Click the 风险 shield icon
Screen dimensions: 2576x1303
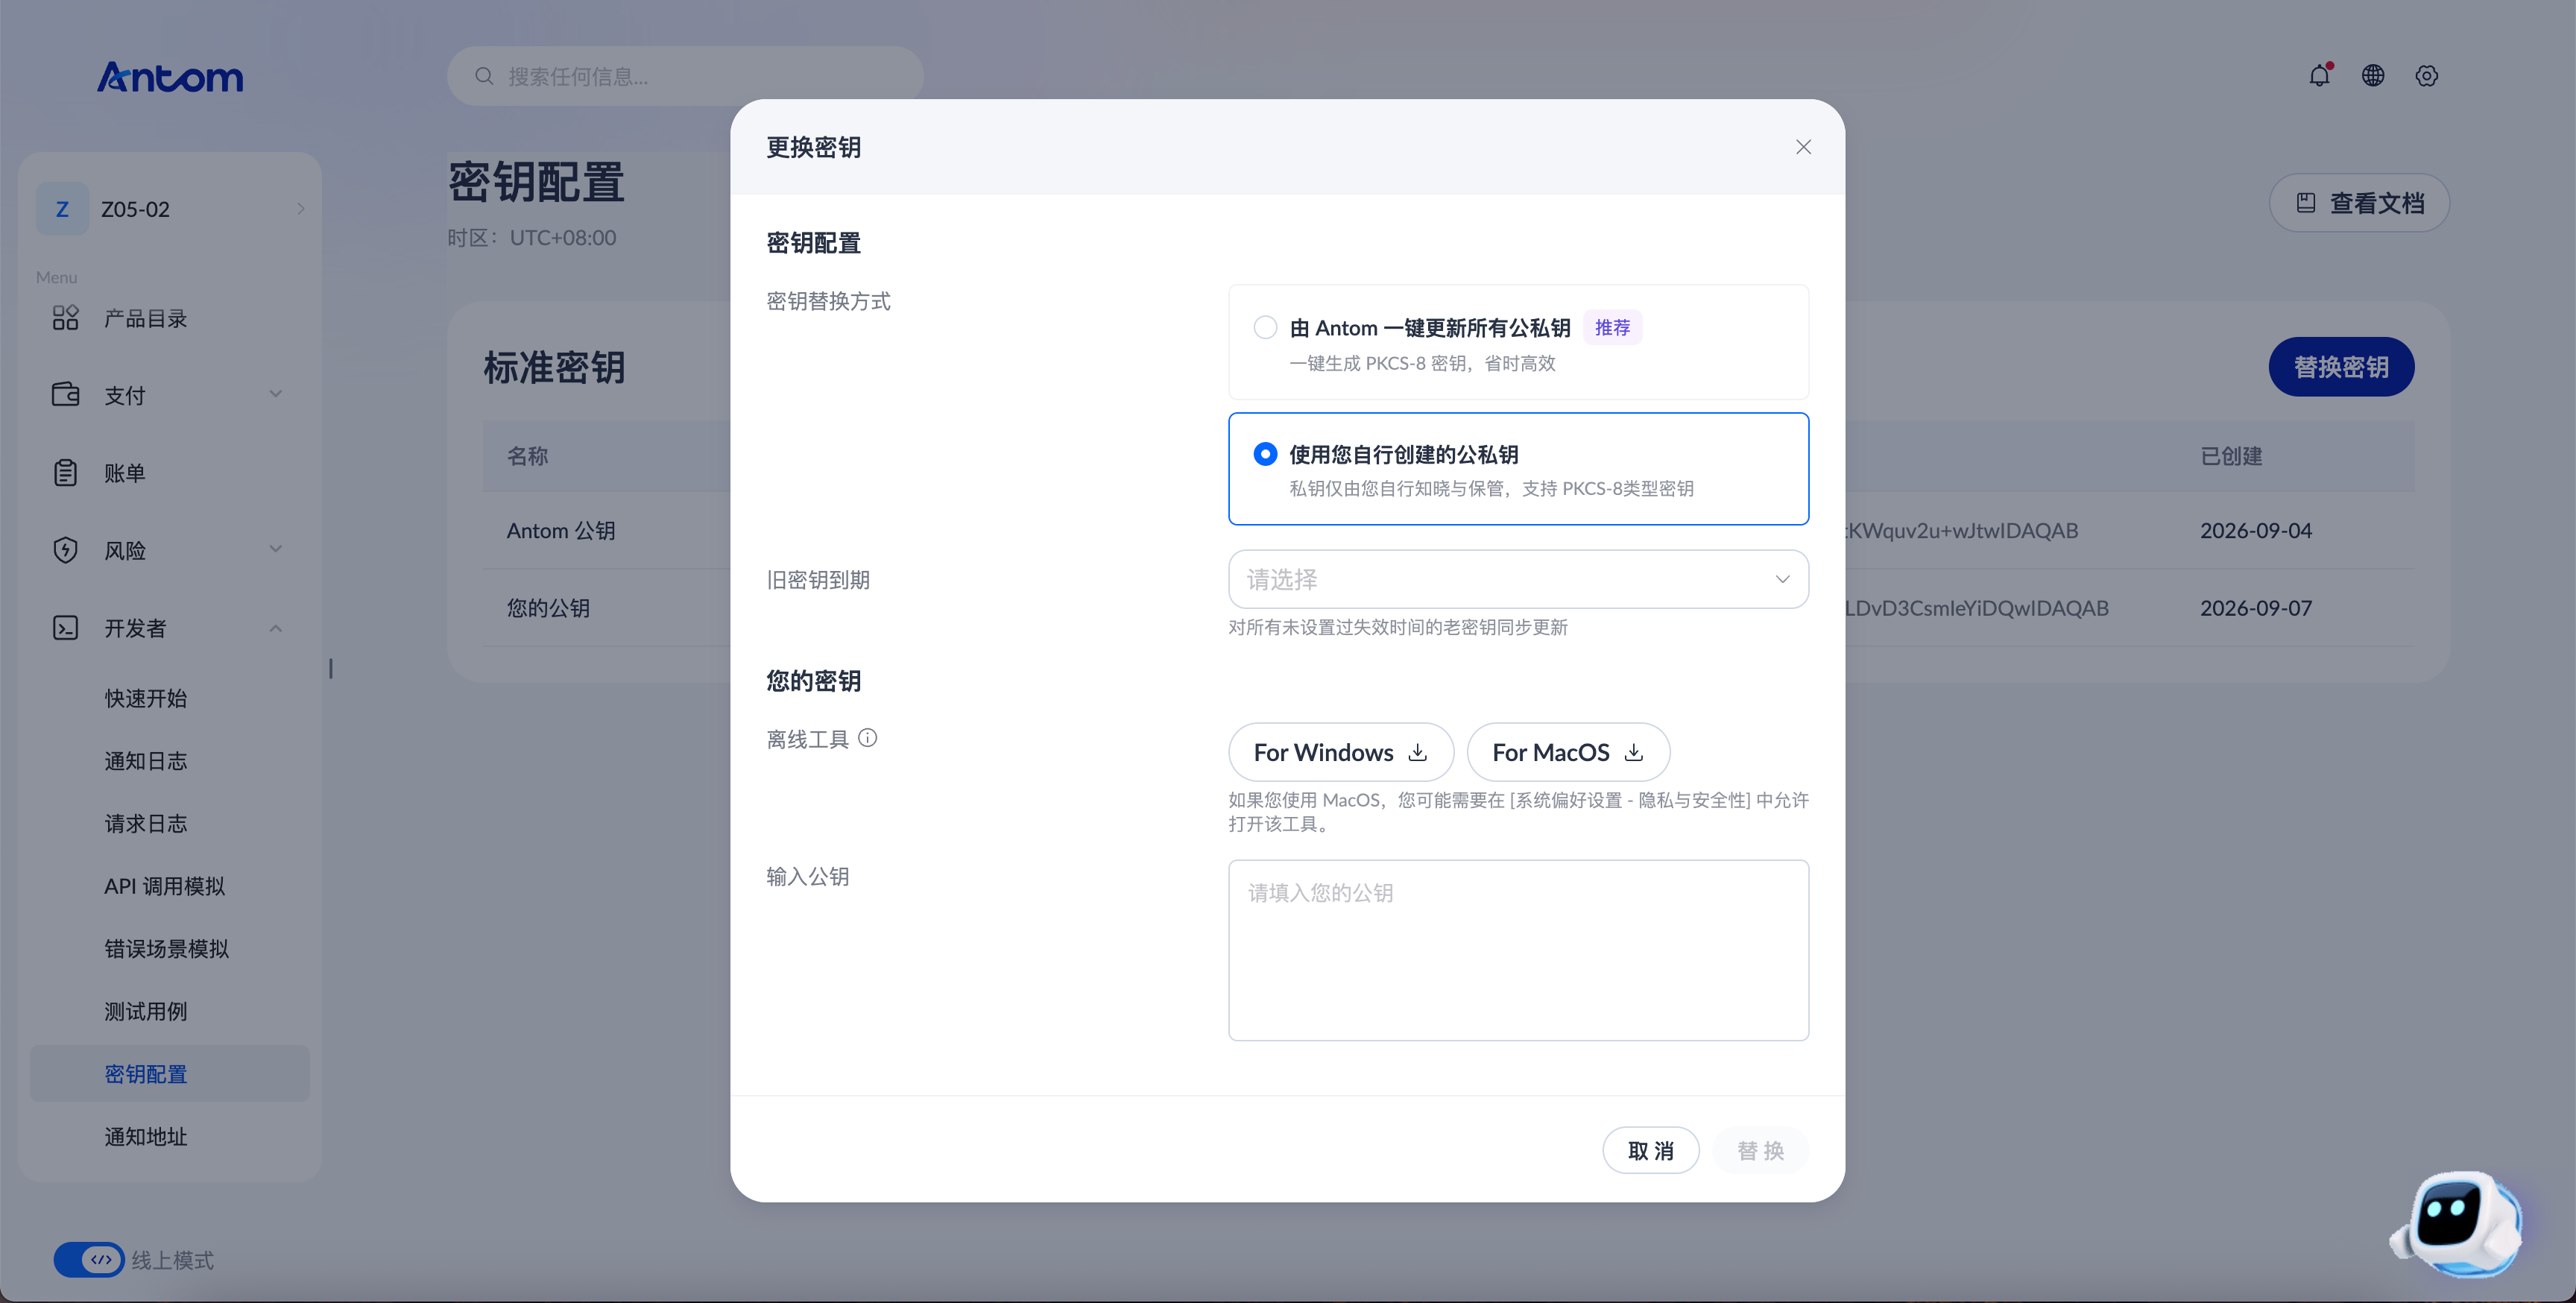tap(66, 550)
